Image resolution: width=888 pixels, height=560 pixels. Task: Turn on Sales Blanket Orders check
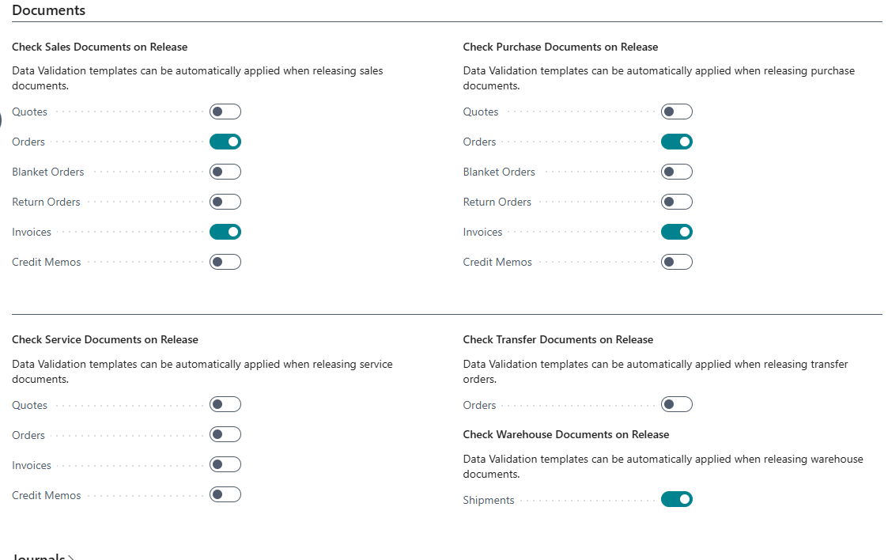click(225, 172)
